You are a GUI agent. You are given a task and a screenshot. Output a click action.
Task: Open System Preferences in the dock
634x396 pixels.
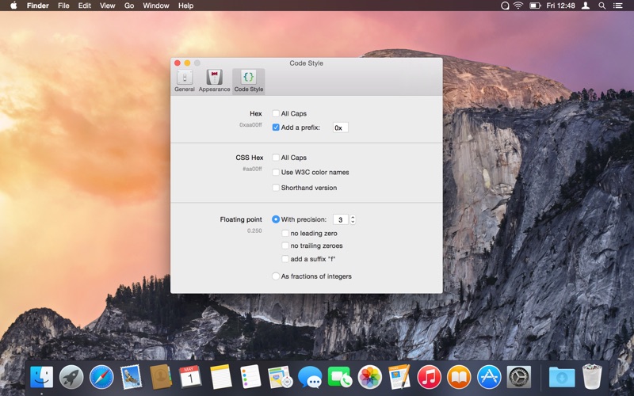(x=518, y=376)
